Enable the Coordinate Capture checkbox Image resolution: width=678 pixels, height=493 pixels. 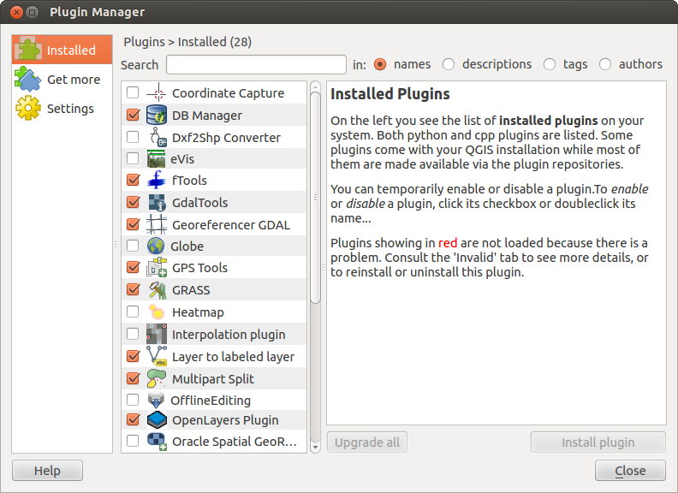point(133,92)
